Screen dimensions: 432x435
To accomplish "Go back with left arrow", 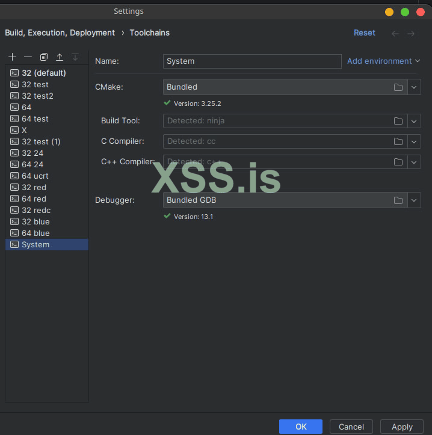I will click(395, 34).
